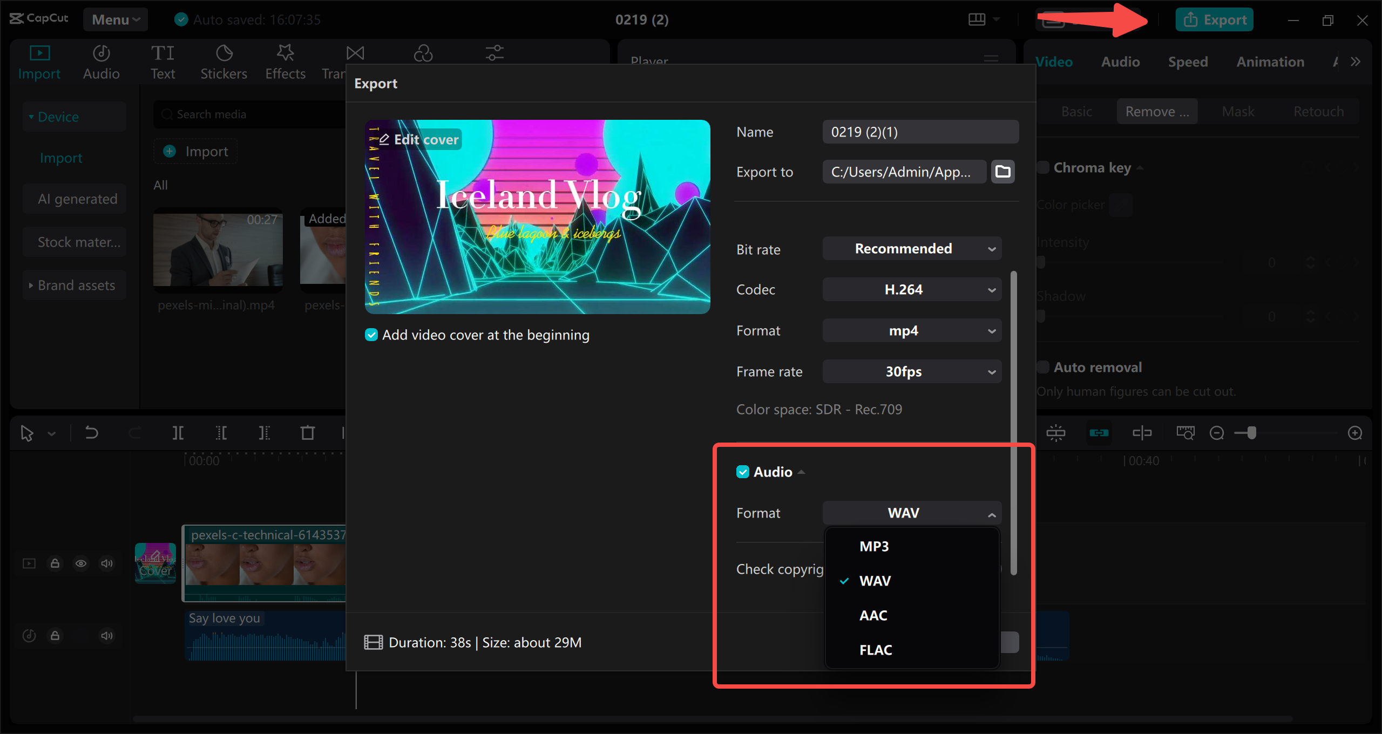The width and height of the screenshot is (1382, 734).
Task: Click the folder browse icon next to Export to
Action: pos(1002,172)
